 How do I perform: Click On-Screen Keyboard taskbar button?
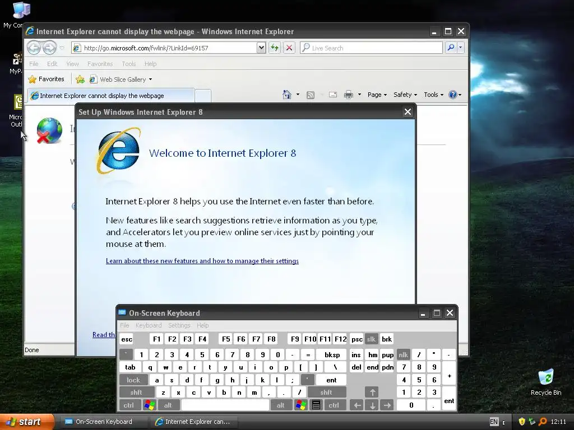point(103,422)
